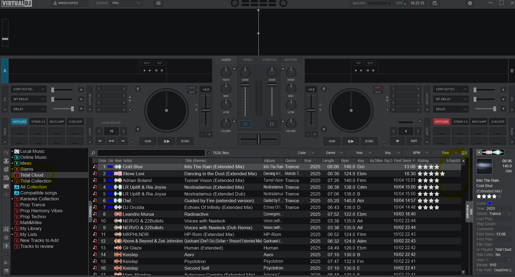Expand the Local Music folder
515x277 pixels.
click(12, 151)
